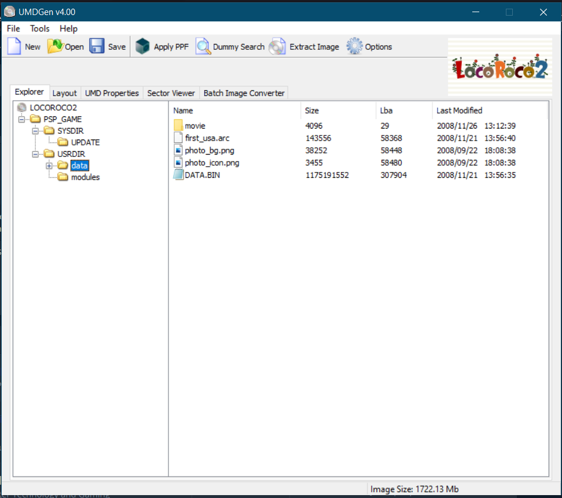Click the Extract Image disc icon
The image size is (562, 498).
click(277, 46)
